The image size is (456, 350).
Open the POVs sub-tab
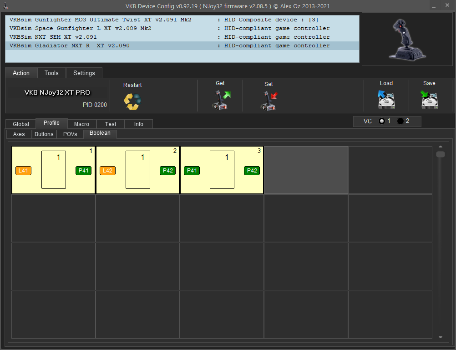[x=70, y=134]
